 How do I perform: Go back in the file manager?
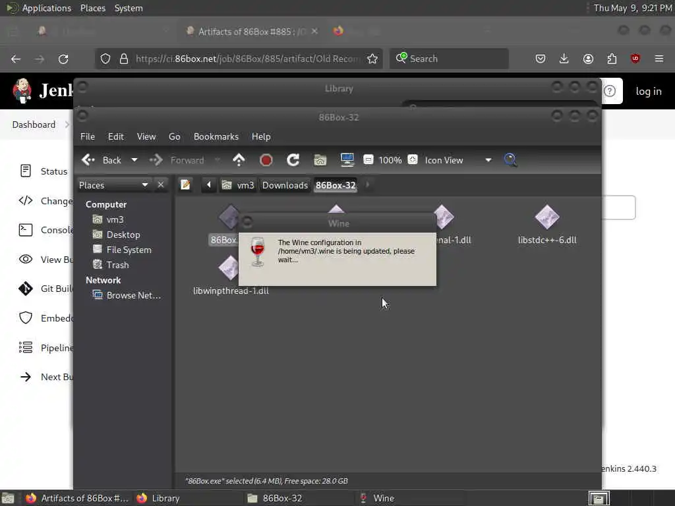[x=102, y=160]
